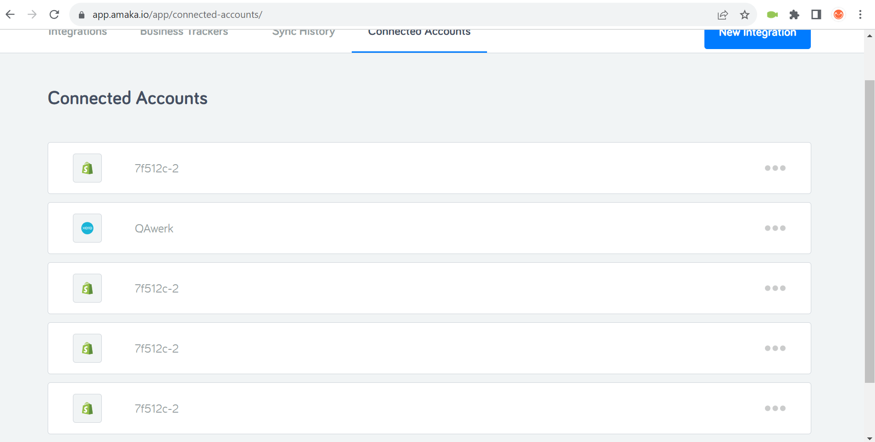The width and height of the screenshot is (875, 442).
Task: Open the Extensions puzzle piece menu
Action: click(794, 15)
